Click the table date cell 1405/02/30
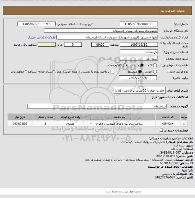 pyautogui.click(x=20, y=124)
